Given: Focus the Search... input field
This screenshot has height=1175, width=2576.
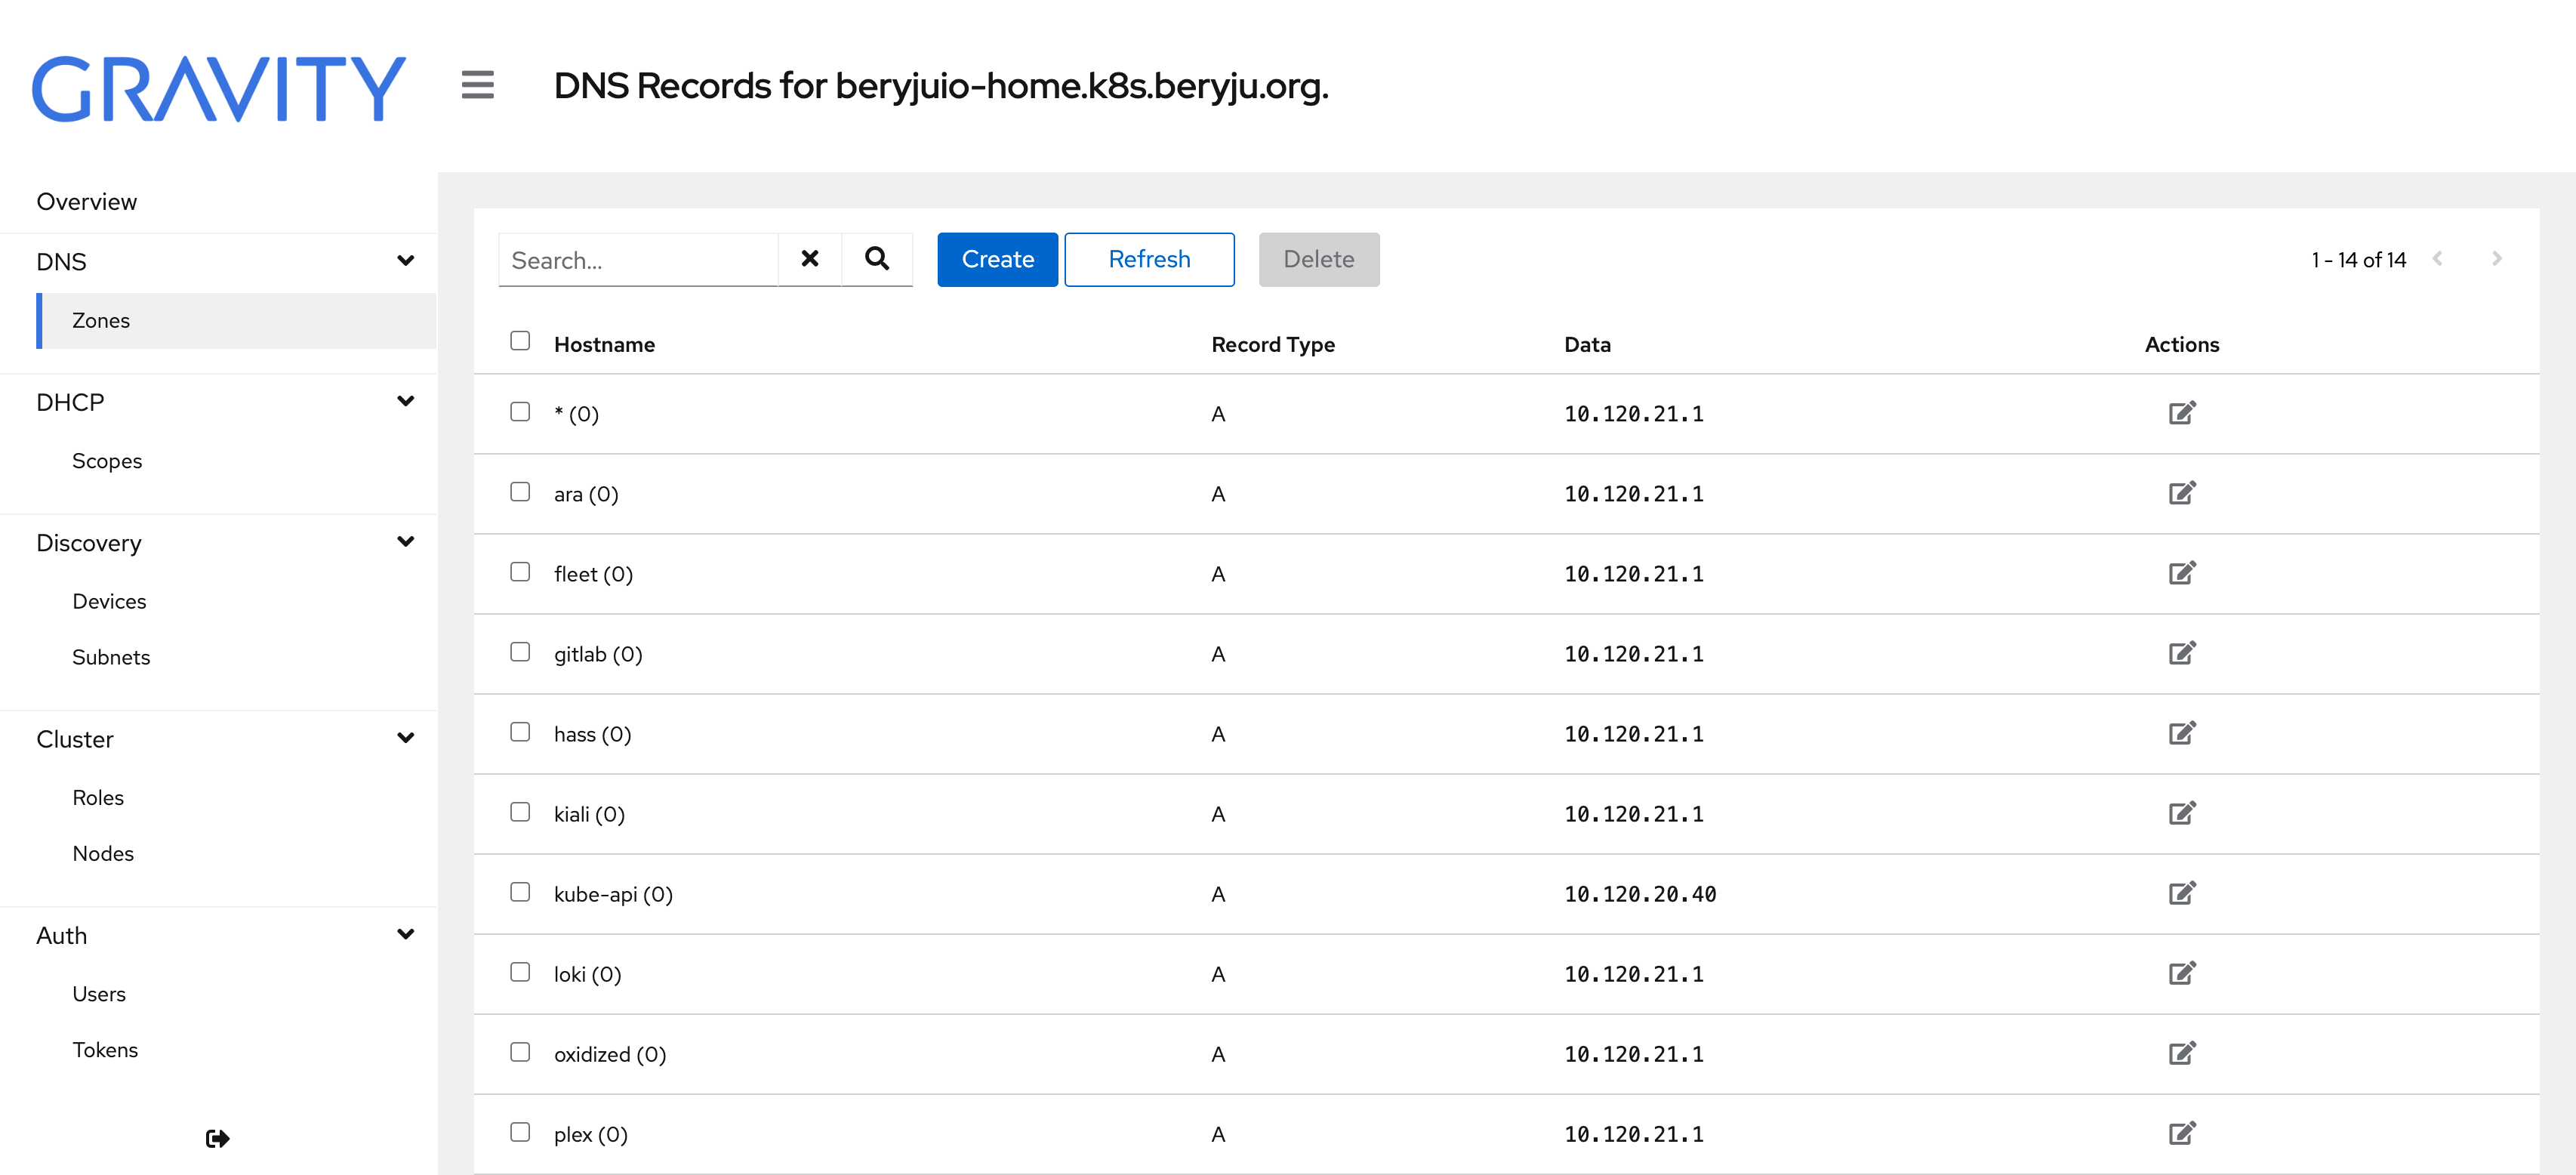Looking at the screenshot, I should point(638,260).
